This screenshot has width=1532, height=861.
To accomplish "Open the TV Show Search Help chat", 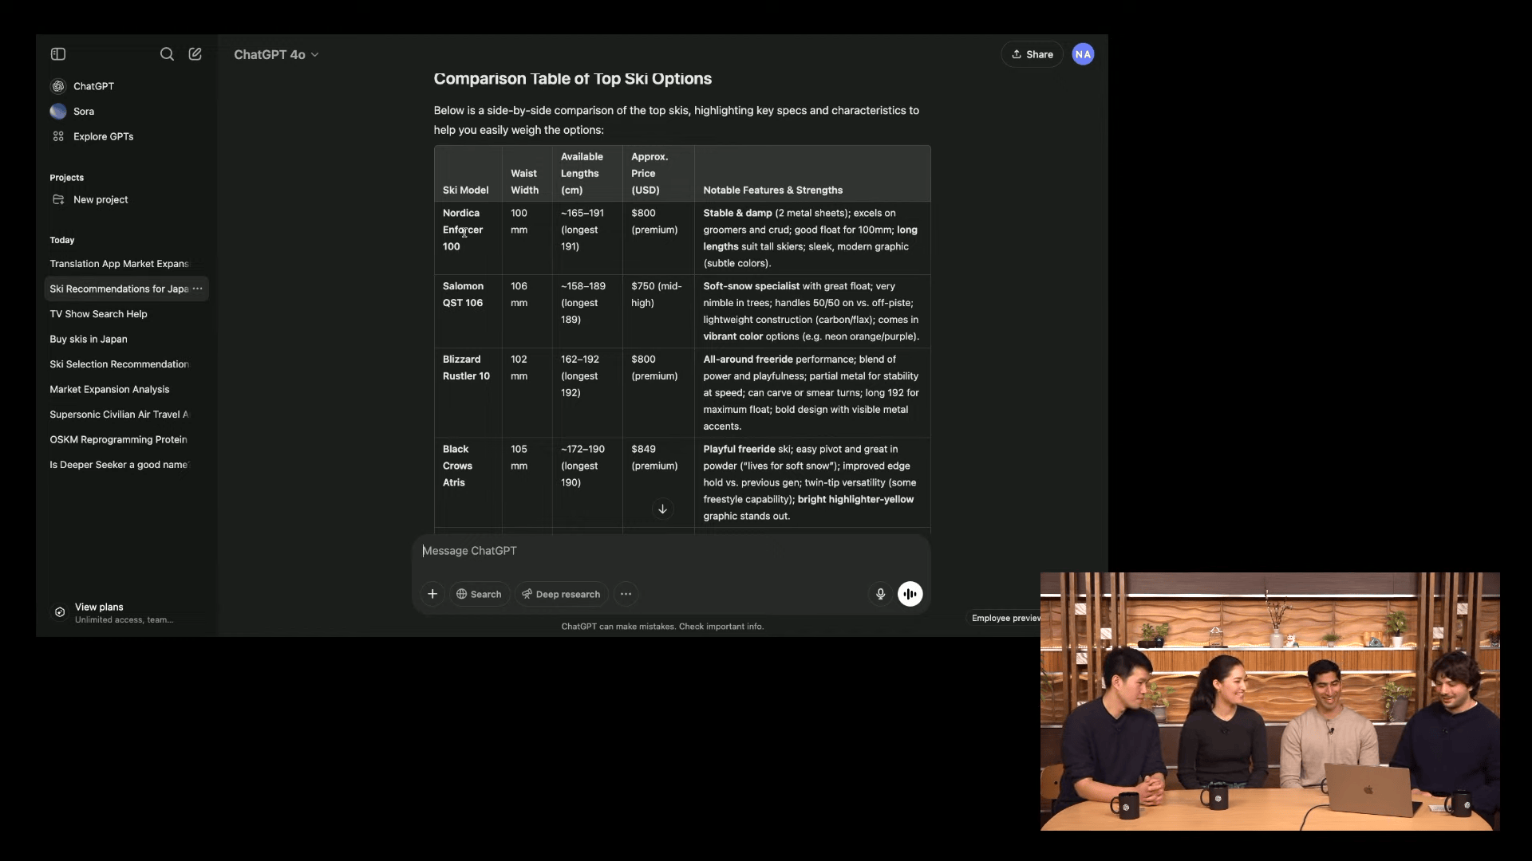I will click(98, 314).
